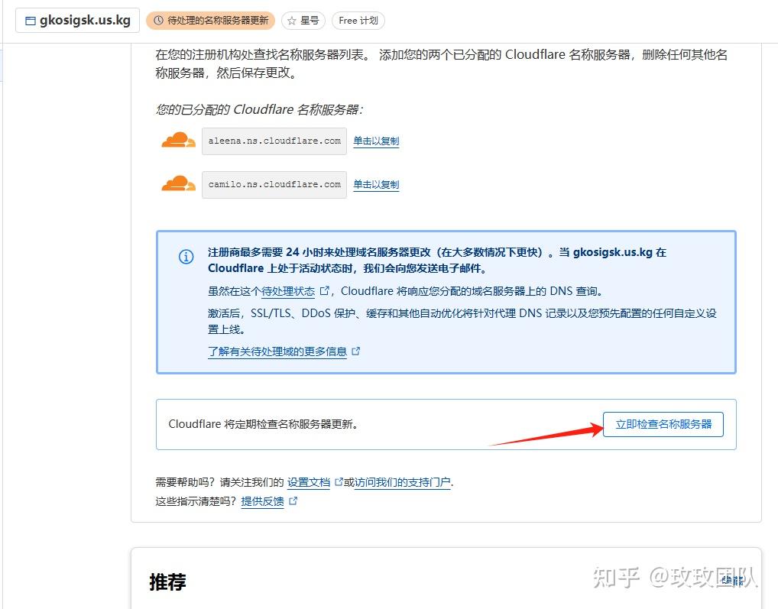Copy the camilo nameserver using 单击以复制
Screen dimensions: 778x609
click(375, 184)
